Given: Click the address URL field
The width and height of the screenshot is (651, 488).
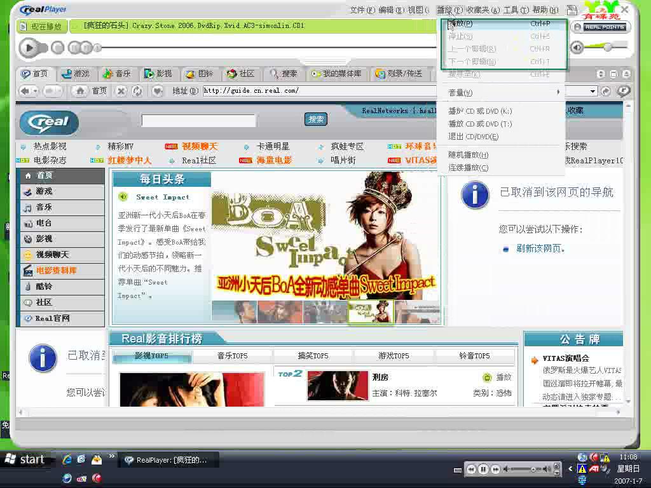Looking at the screenshot, I should coord(320,90).
